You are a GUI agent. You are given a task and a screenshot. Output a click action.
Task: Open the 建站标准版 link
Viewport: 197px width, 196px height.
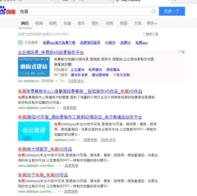point(79,75)
